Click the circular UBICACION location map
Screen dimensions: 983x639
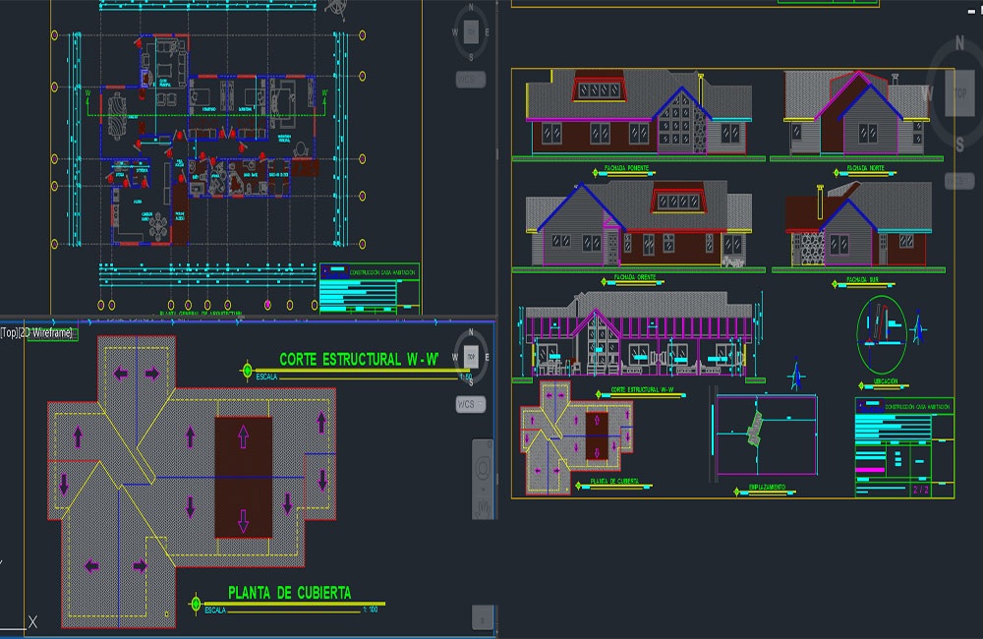pyautogui.click(x=882, y=335)
